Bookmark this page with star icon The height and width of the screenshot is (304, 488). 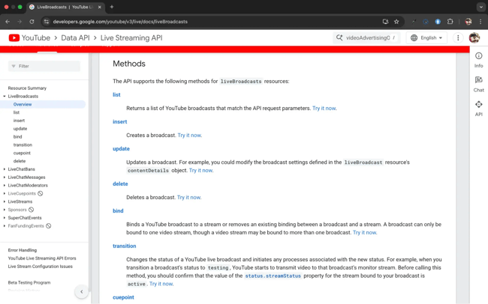pyautogui.click(x=396, y=22)
